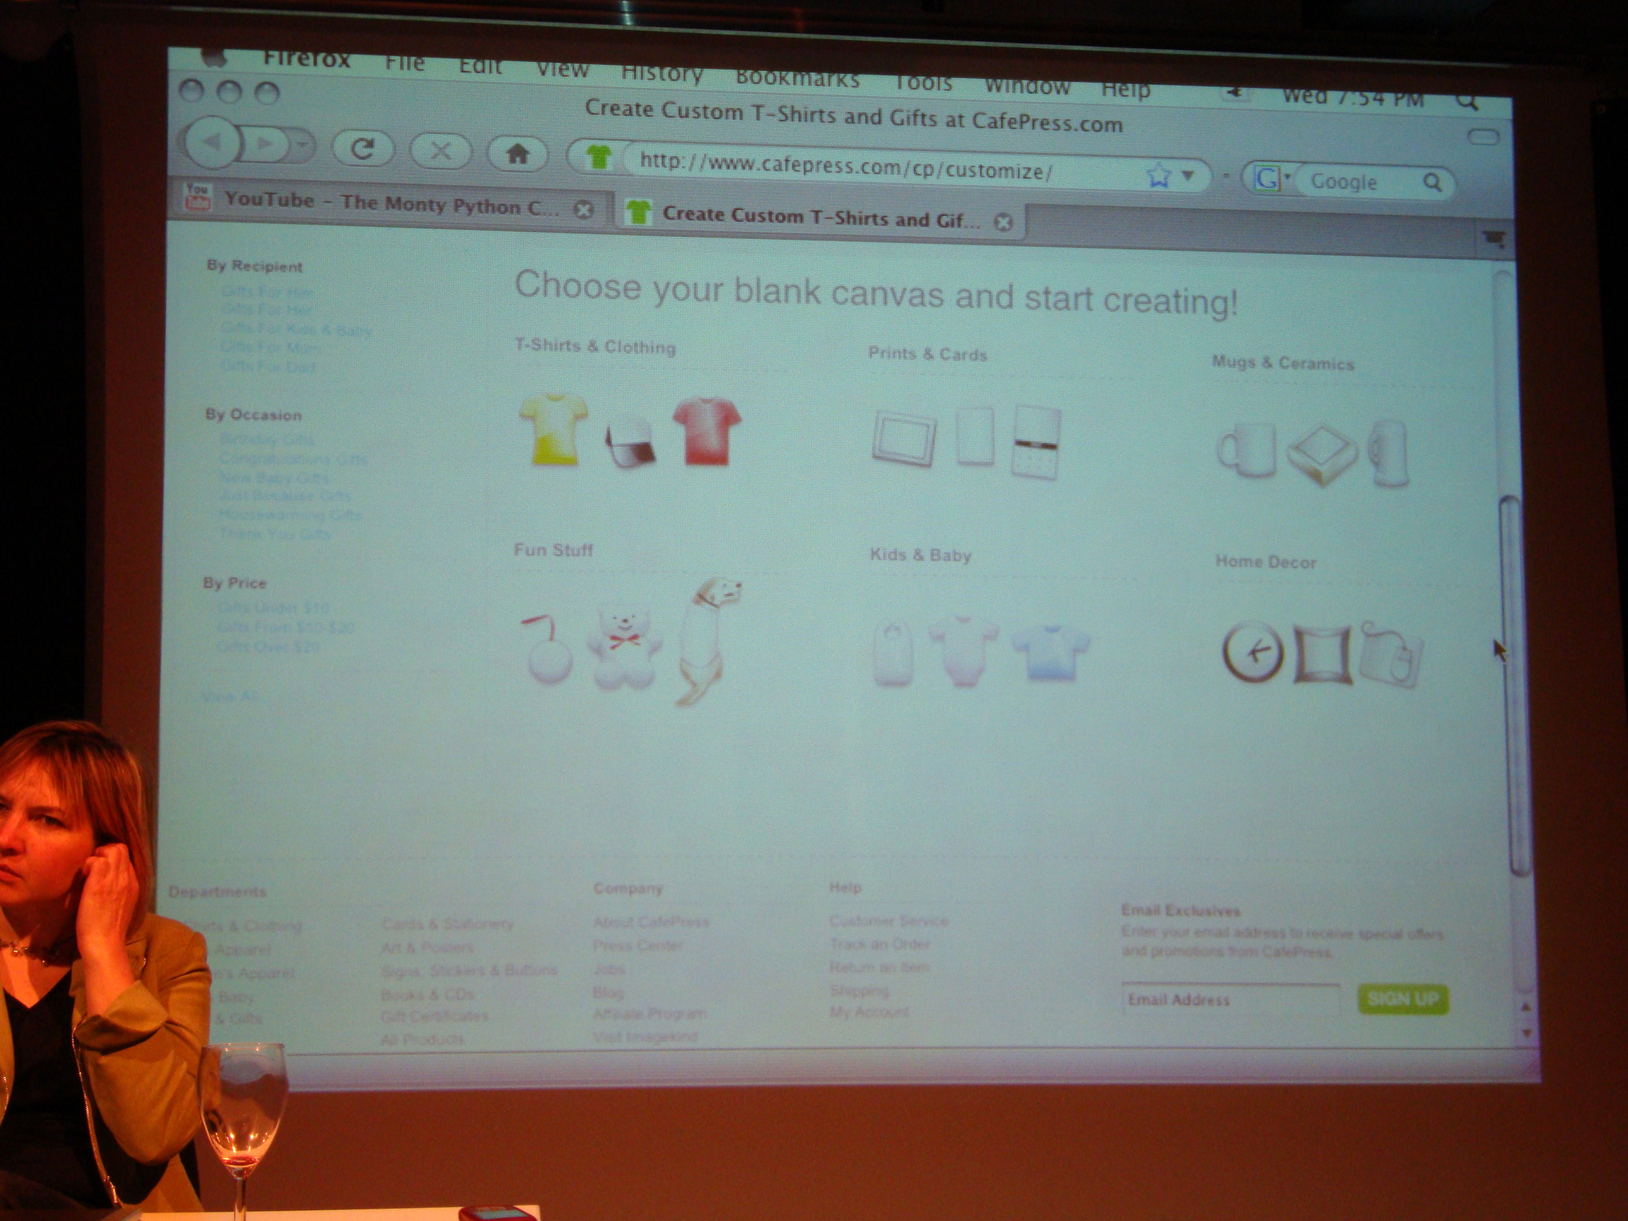Select the calendar product
The image size is (1628, 1221).
[x=1036, y=442]
